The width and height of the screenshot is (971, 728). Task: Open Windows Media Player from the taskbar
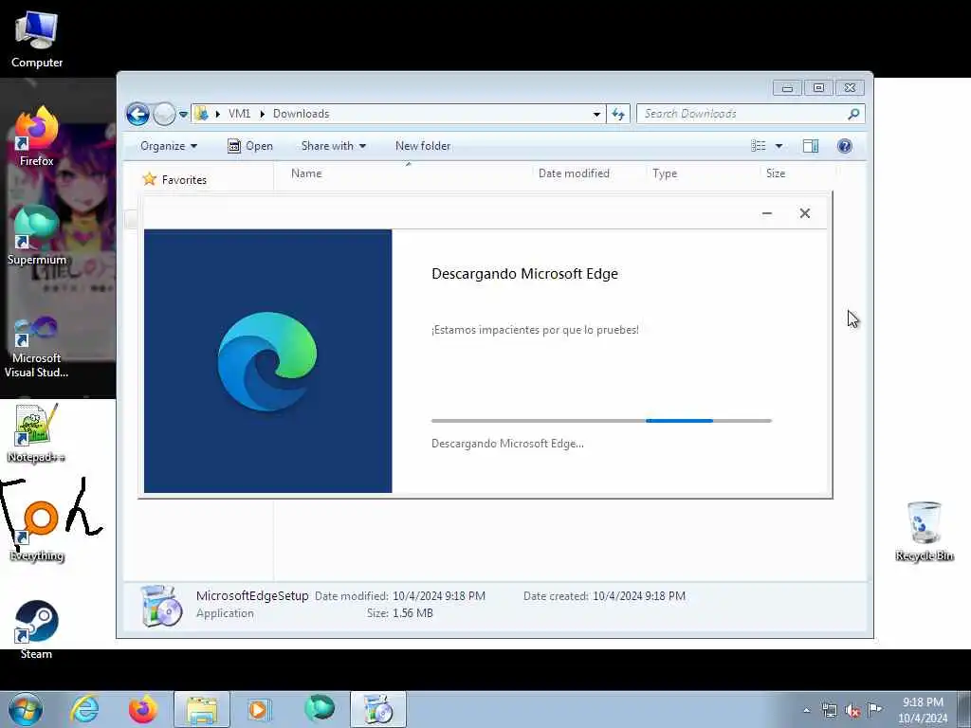(259, 709)
